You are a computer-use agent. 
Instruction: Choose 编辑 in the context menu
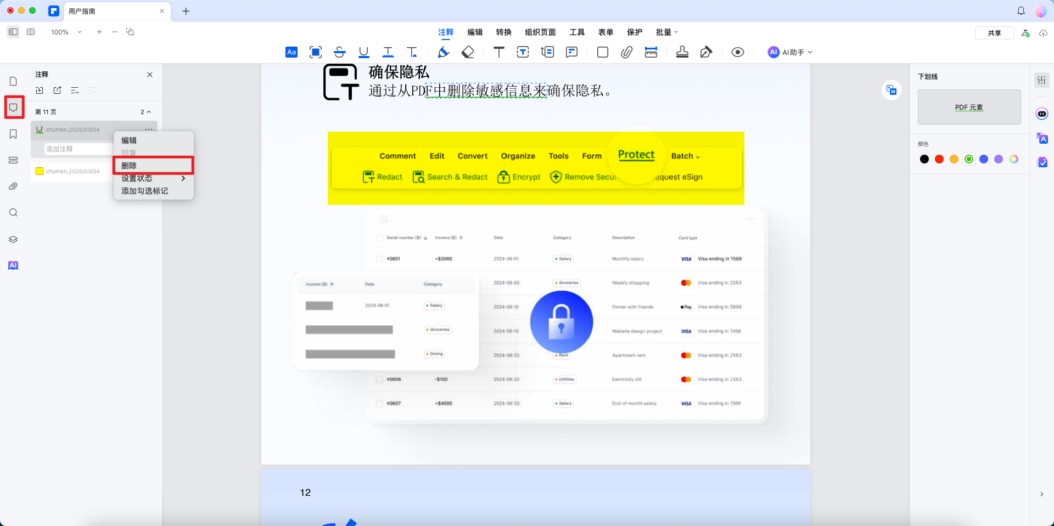pyautogui.click(x=153, y=140)
